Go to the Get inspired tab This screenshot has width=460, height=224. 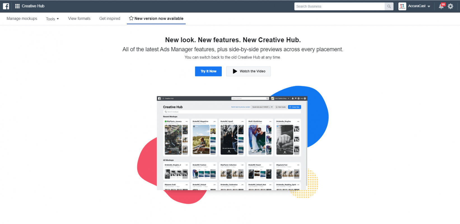click(110, 18)
